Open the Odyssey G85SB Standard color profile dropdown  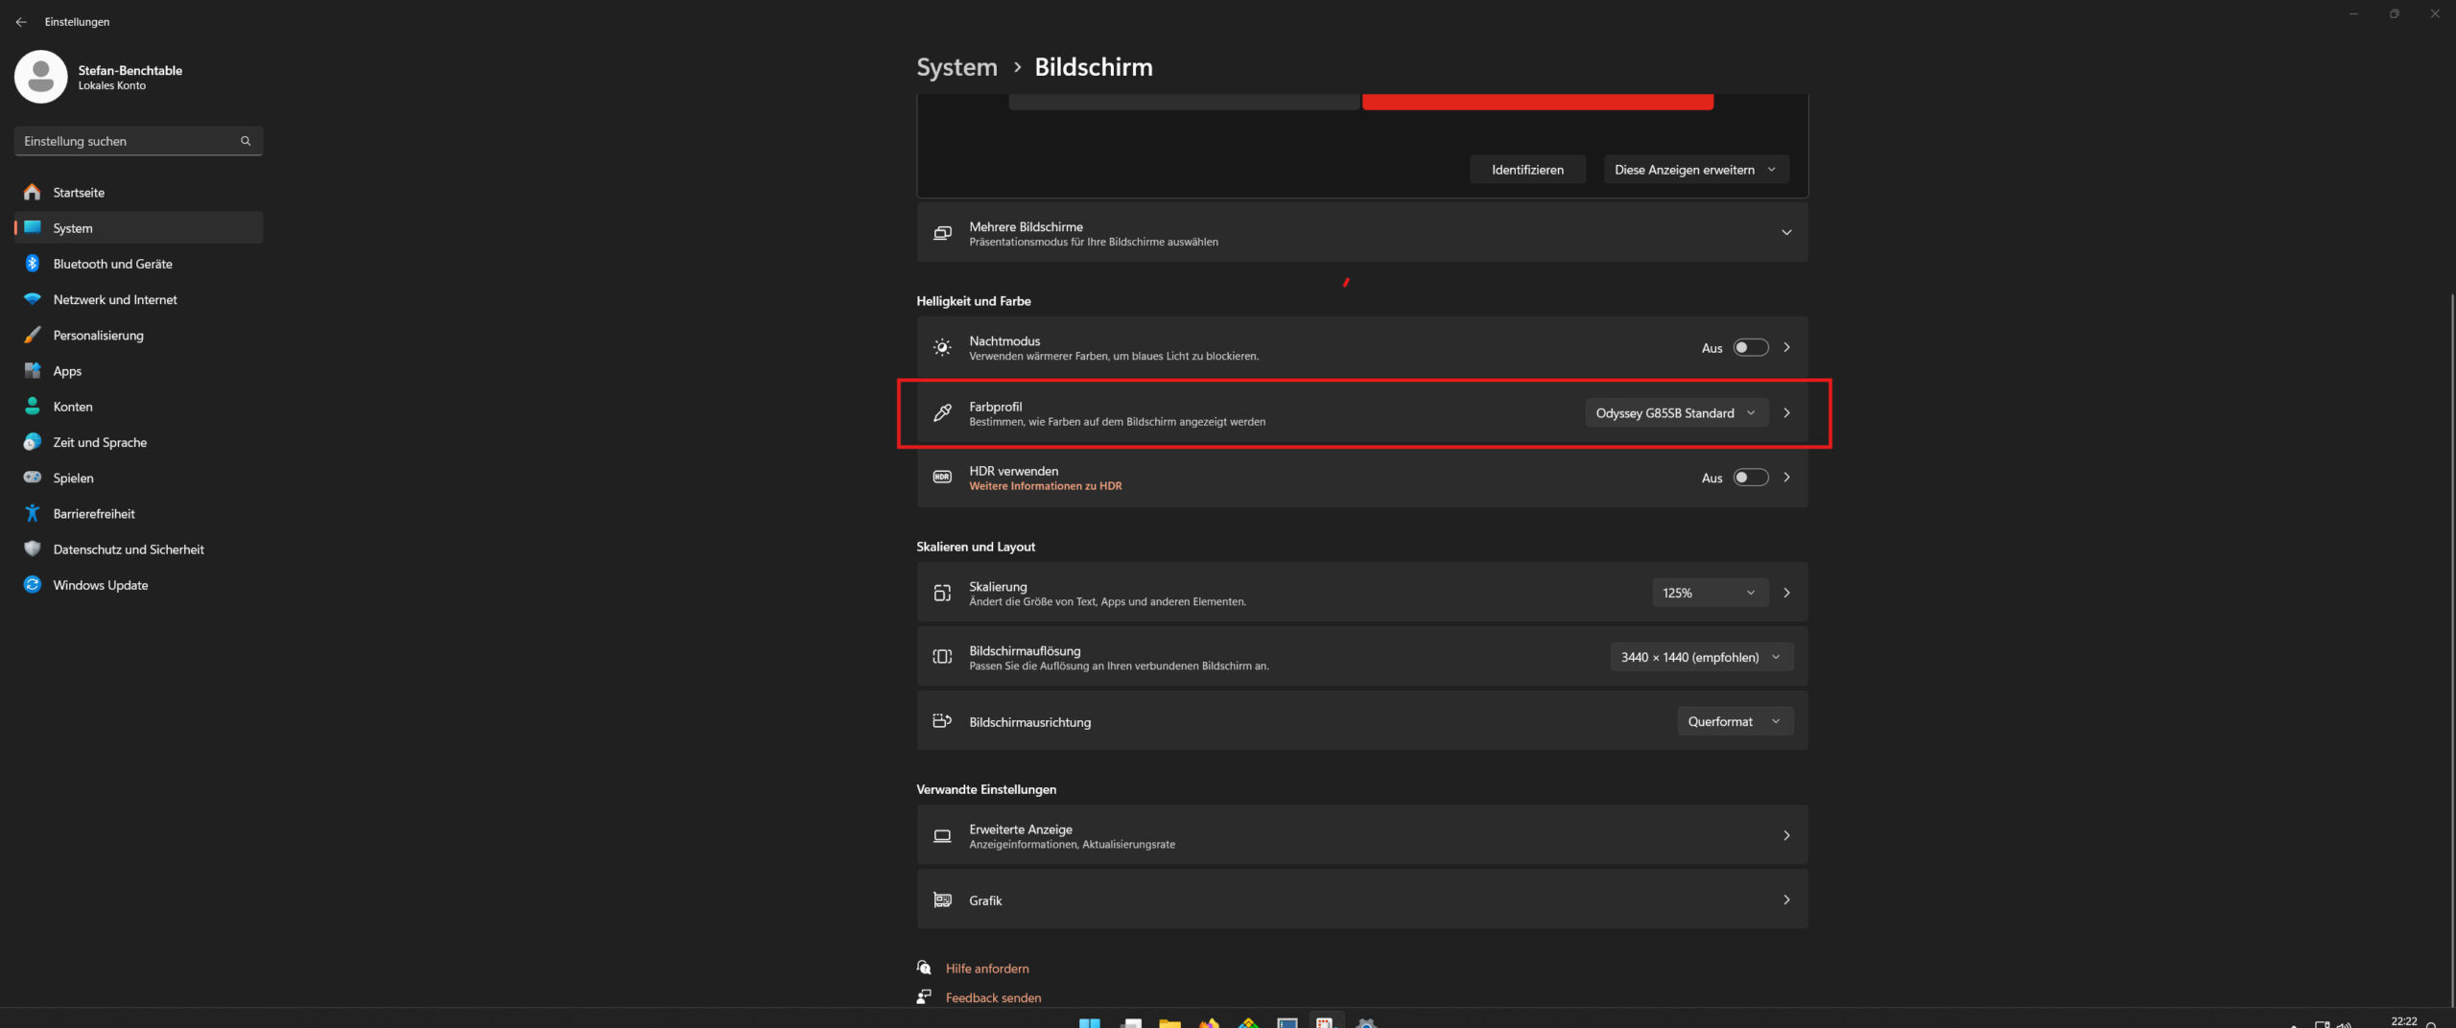click(x=1676, y=412)
